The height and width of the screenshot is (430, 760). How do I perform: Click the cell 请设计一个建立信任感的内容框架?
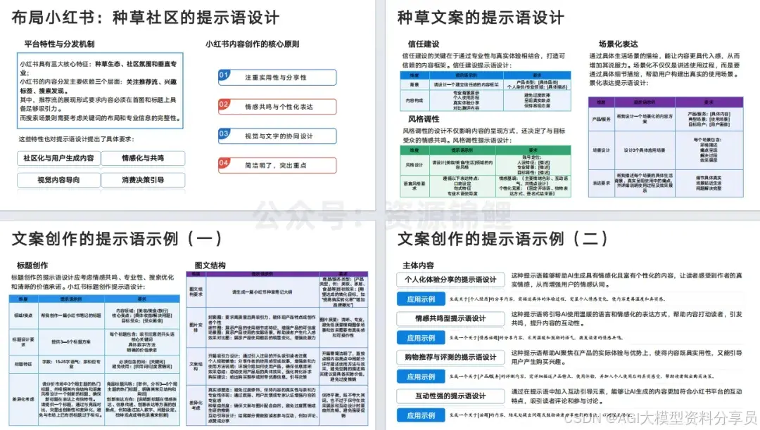(466, 84)
